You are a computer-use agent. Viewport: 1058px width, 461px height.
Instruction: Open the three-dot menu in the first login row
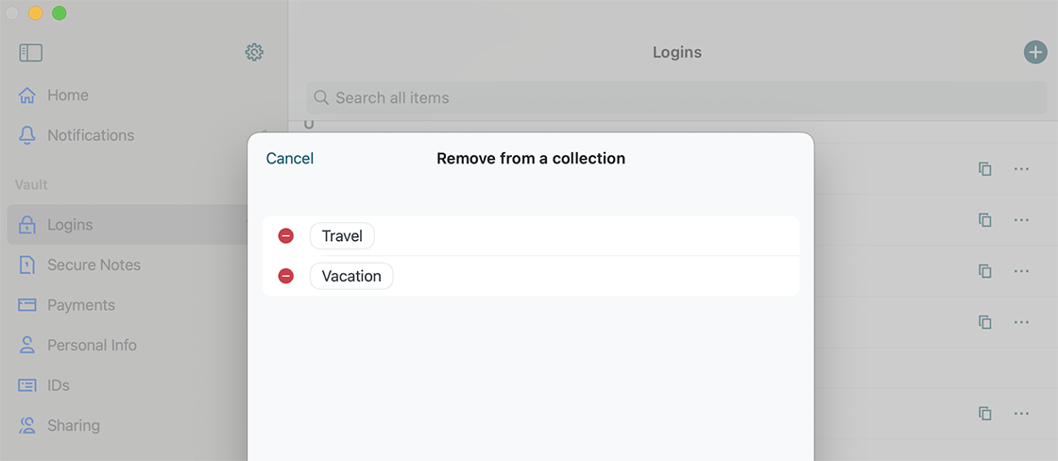pos(1021,169)
